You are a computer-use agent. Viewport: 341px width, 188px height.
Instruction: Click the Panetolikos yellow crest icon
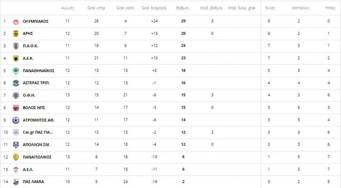click(16, 157)
